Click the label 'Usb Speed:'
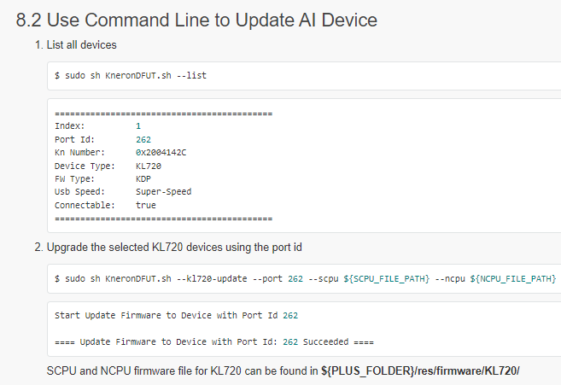 79,192
